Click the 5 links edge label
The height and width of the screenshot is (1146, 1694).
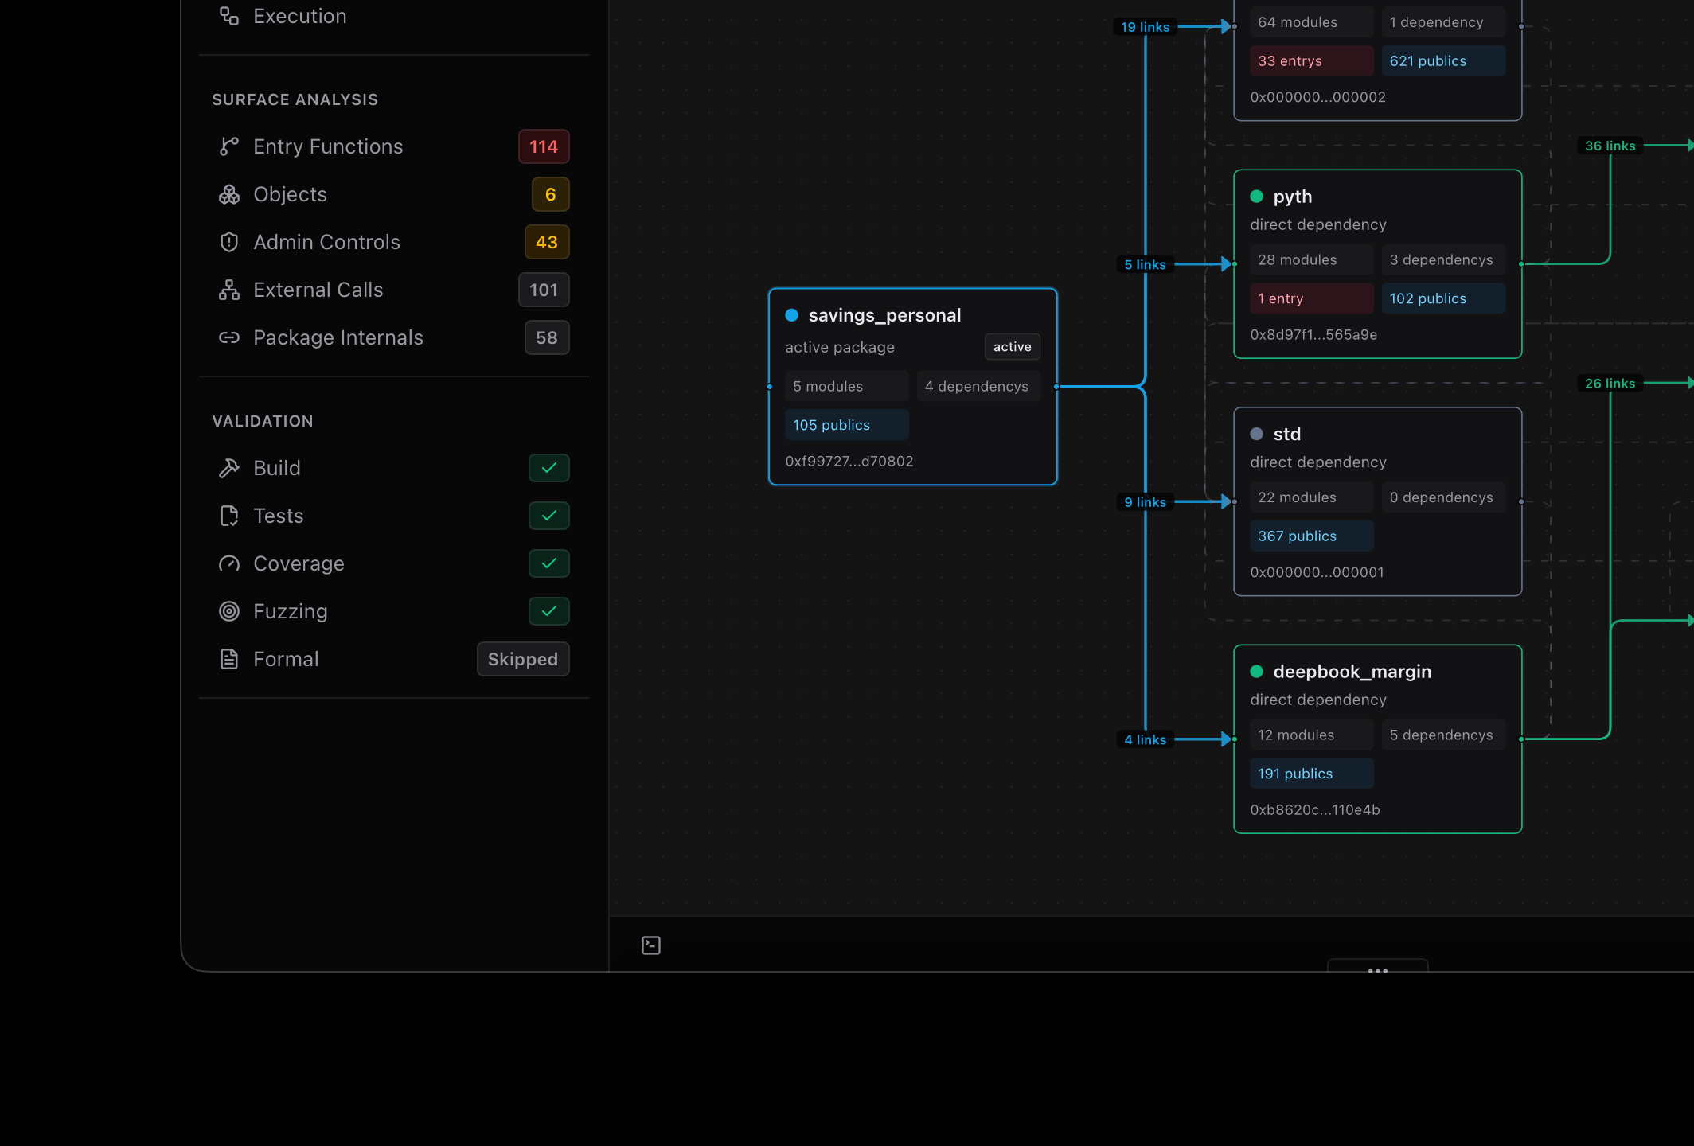[x=1145, y=264]
